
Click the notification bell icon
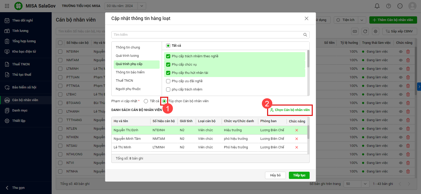pos(377,6)
